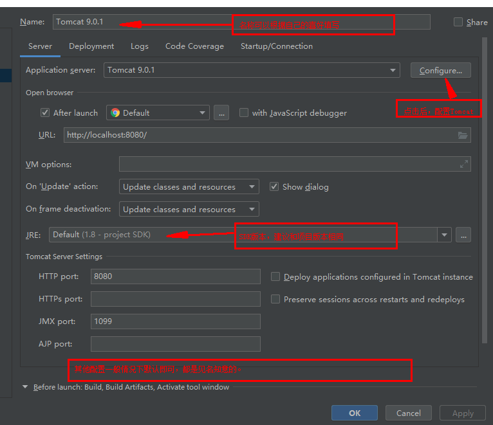Click the JRE Default project SDK field
This screenshot has height=425, width=493.
[x=243, y=235]
